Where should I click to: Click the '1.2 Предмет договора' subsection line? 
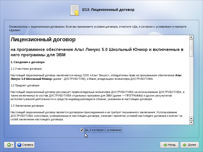tap(25, 85)
